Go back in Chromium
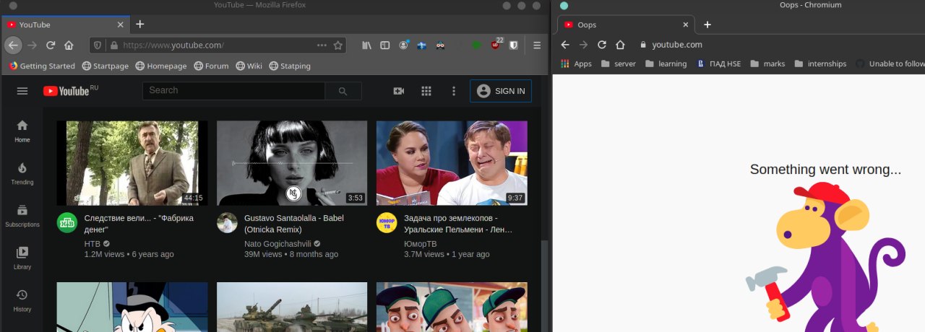The width and height of the screenshot is (925, 332). coord(565,45)
